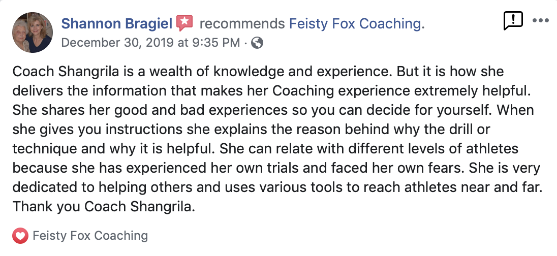Visit Feisty Fox Coaching page from header
Viewport: 557px width, 256px height.
click(356, 23)
